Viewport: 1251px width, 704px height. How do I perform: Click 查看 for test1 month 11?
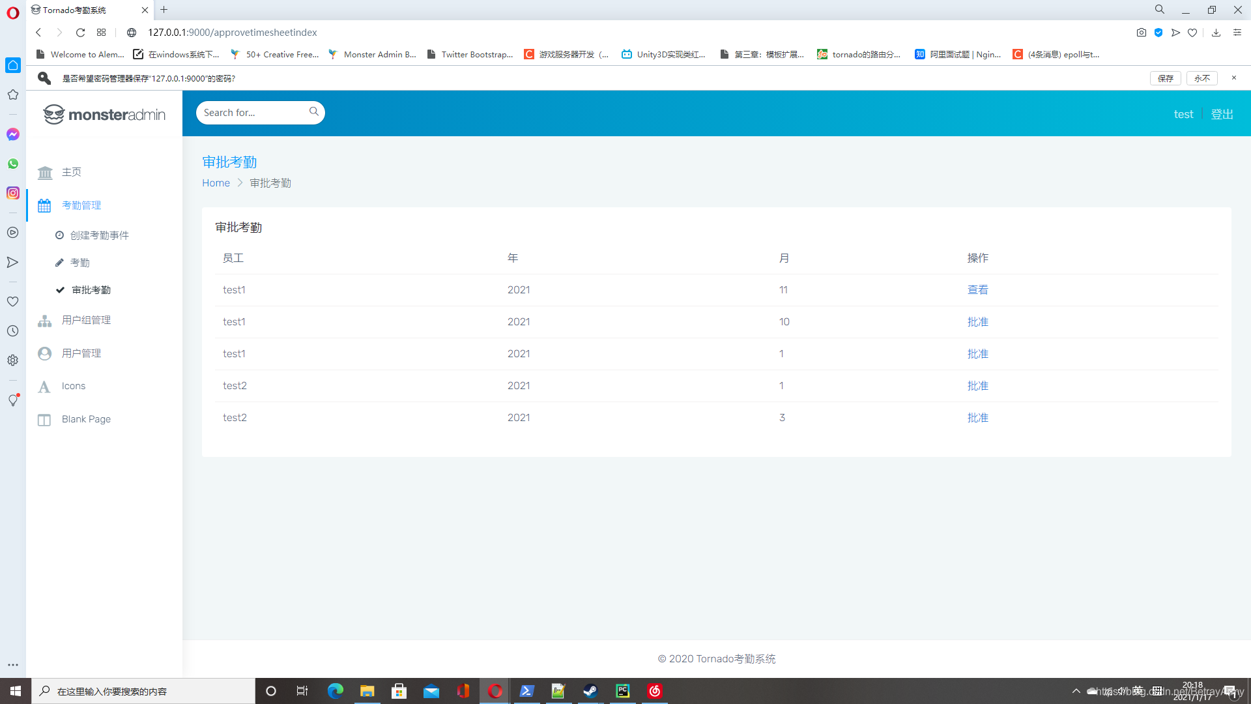pyautogui.click(x=977, y=290)
